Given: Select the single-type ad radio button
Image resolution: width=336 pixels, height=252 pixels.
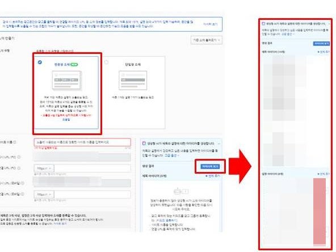Looking at the screenshot, I should click(107, 62).
